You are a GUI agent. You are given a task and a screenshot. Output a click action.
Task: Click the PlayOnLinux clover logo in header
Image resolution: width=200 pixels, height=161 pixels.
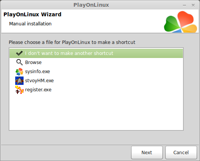(x=180, y=22)
